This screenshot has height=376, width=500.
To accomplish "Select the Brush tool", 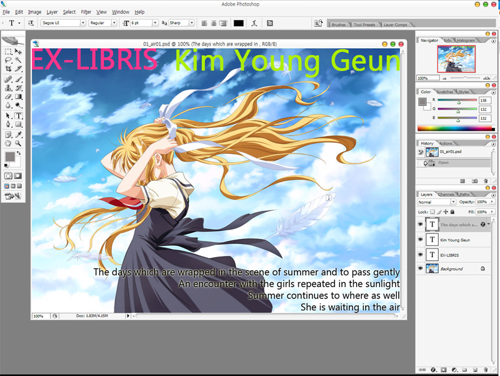I will (19, 79).
